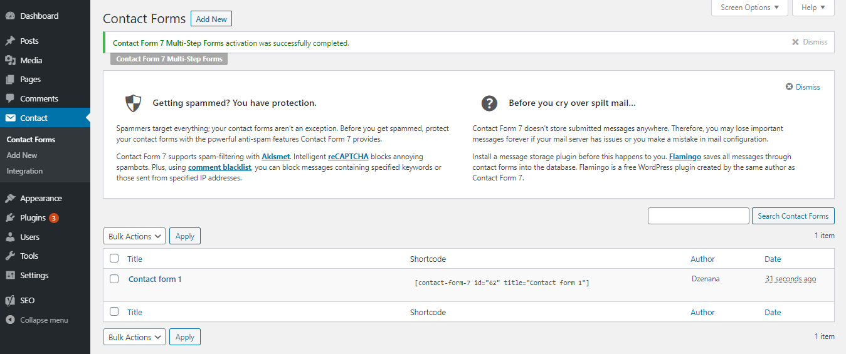Select the Contact form 1 shortcode text
Viewport: 846px width, 354px height.
point(502,283)
